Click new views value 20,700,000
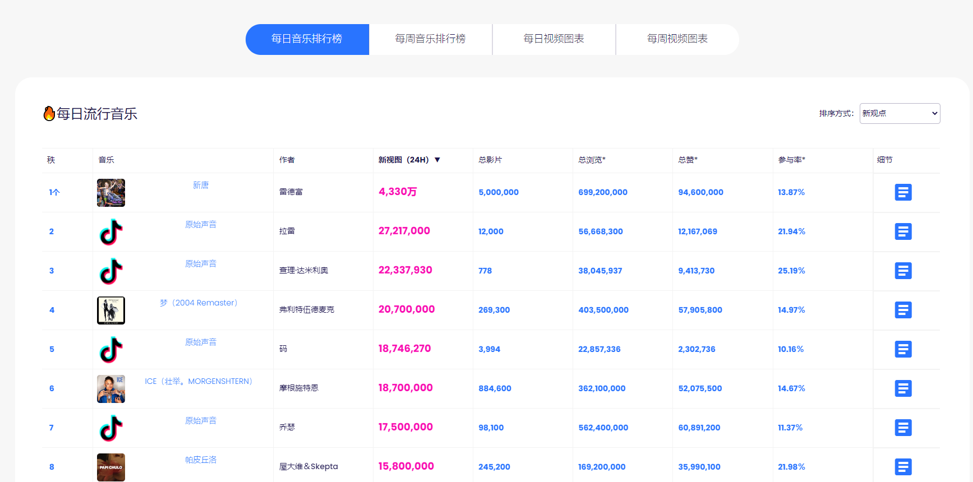Viewport: 973px width, 482px height. pos(407,309)
